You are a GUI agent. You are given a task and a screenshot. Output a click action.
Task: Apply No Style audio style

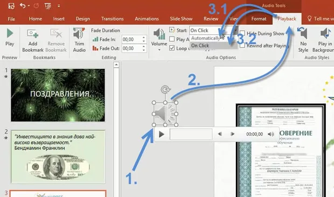303,40
